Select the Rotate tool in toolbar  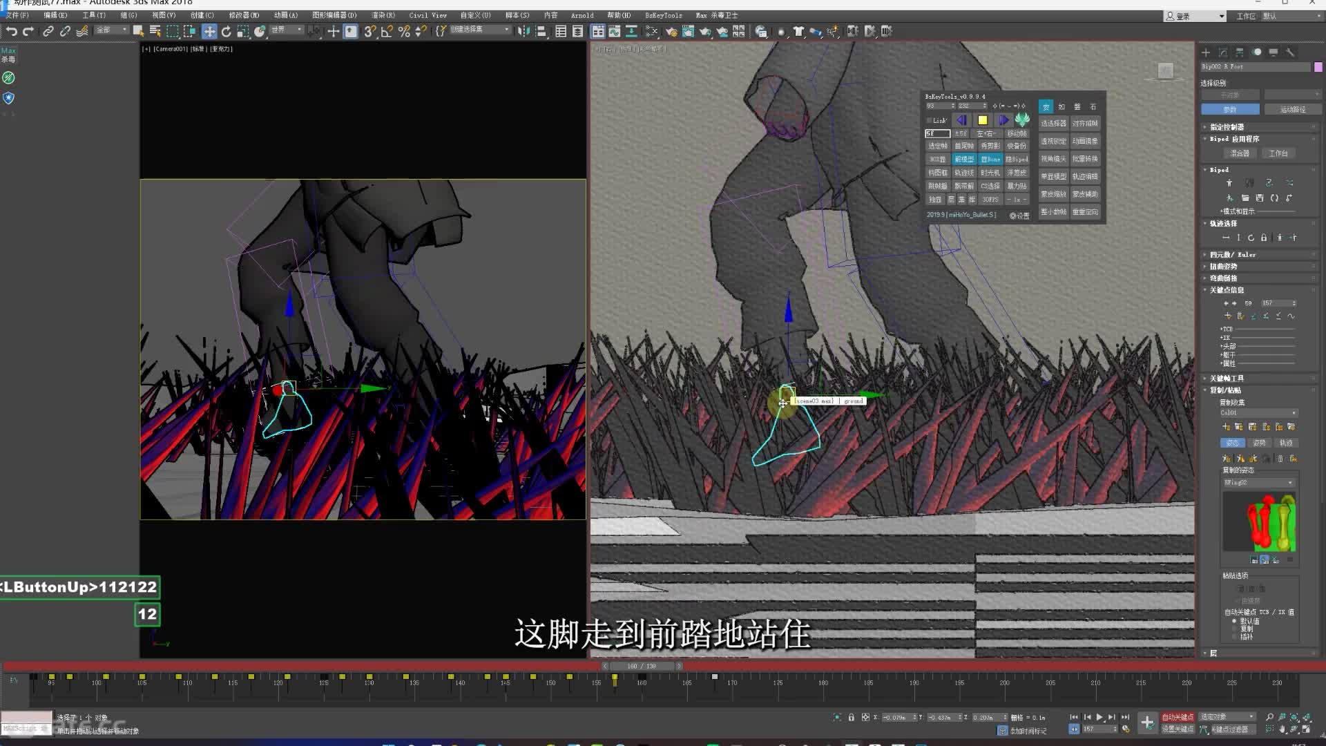click(226, 31)
